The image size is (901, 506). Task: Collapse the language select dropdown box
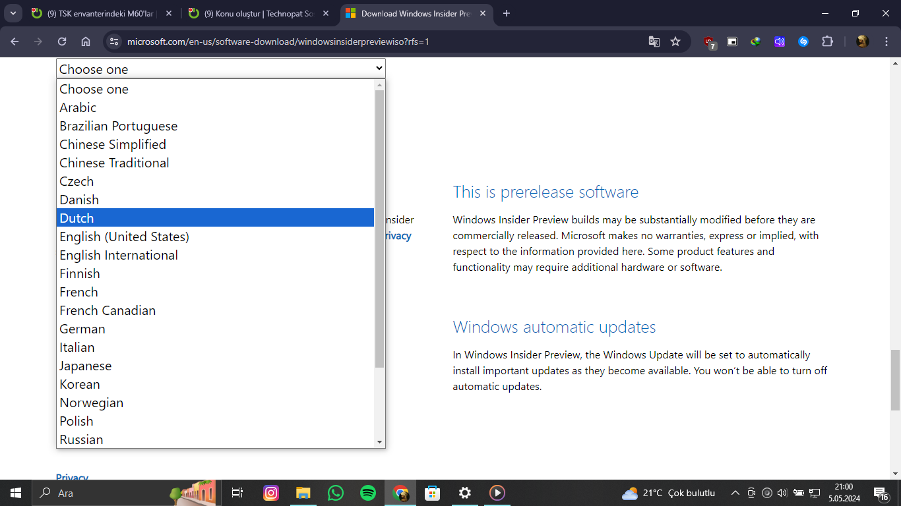coord(221,69)
